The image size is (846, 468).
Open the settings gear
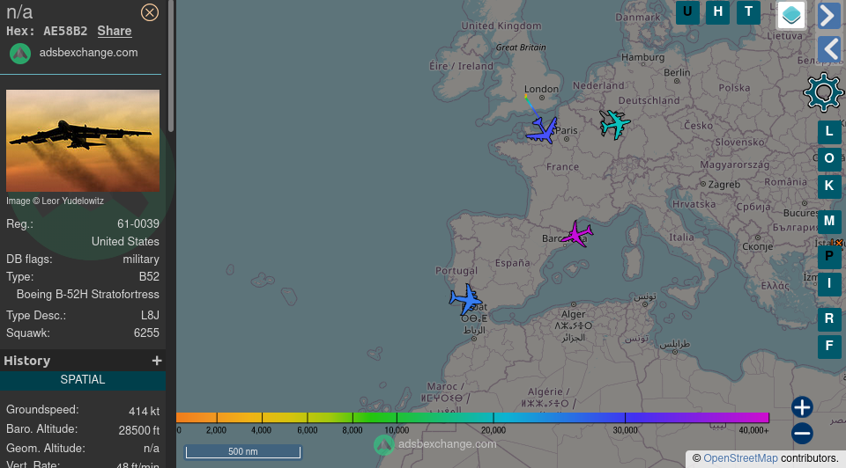click(823, 92)
